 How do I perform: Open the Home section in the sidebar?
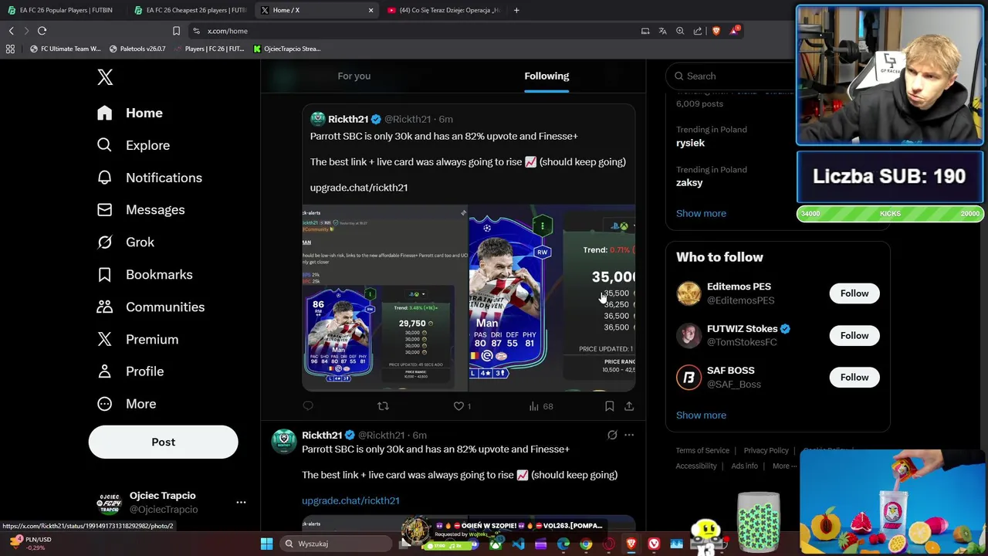click(130, 113)
